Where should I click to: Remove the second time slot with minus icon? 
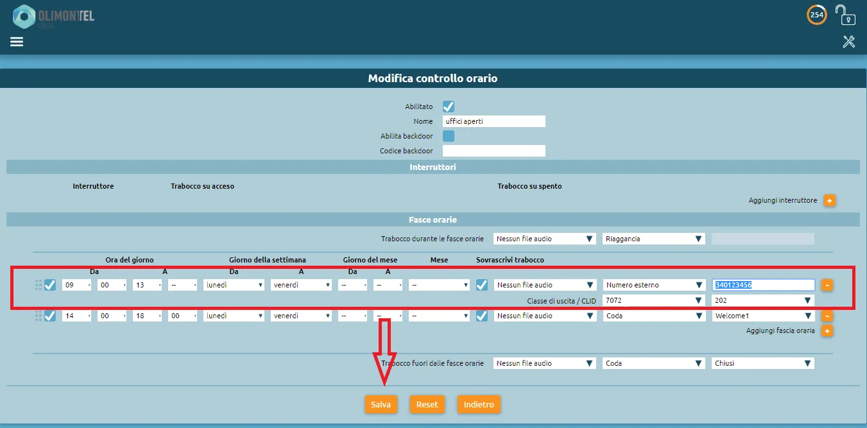[827, 316]
